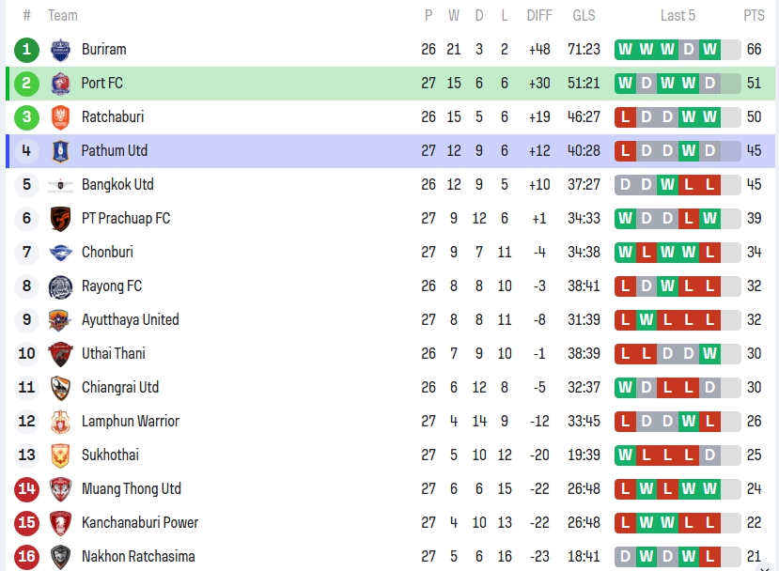Click the Buriram club crest icon
The image size is (779, 571).
coord(60,50)
